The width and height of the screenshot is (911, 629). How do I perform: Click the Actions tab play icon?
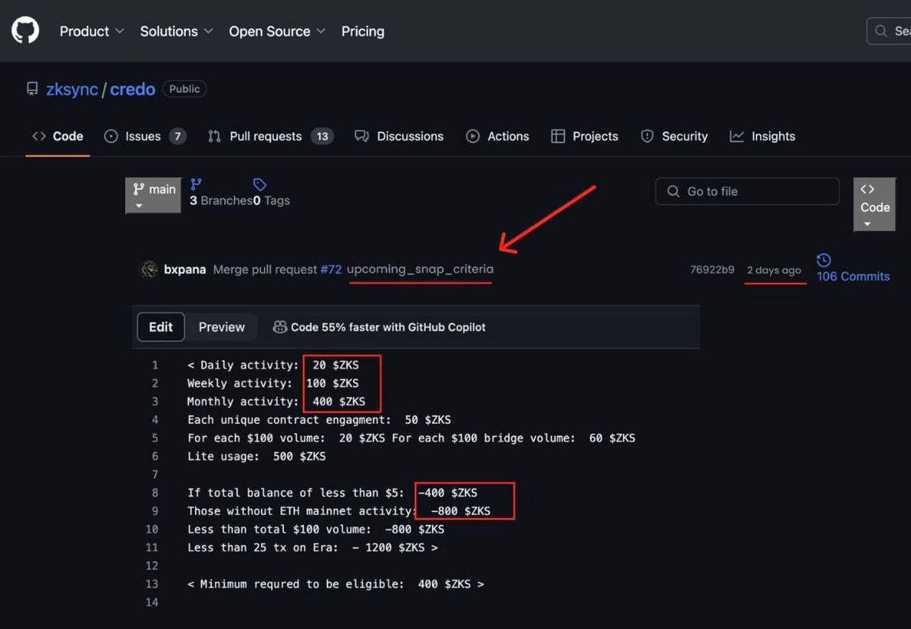pyautogui.click(x=473, y=136)
